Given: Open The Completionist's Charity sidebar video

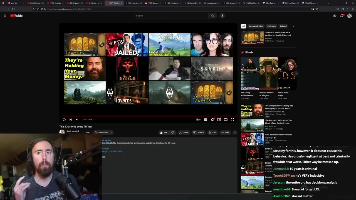Looking at the screenshot, I should [x=252, y=111].
